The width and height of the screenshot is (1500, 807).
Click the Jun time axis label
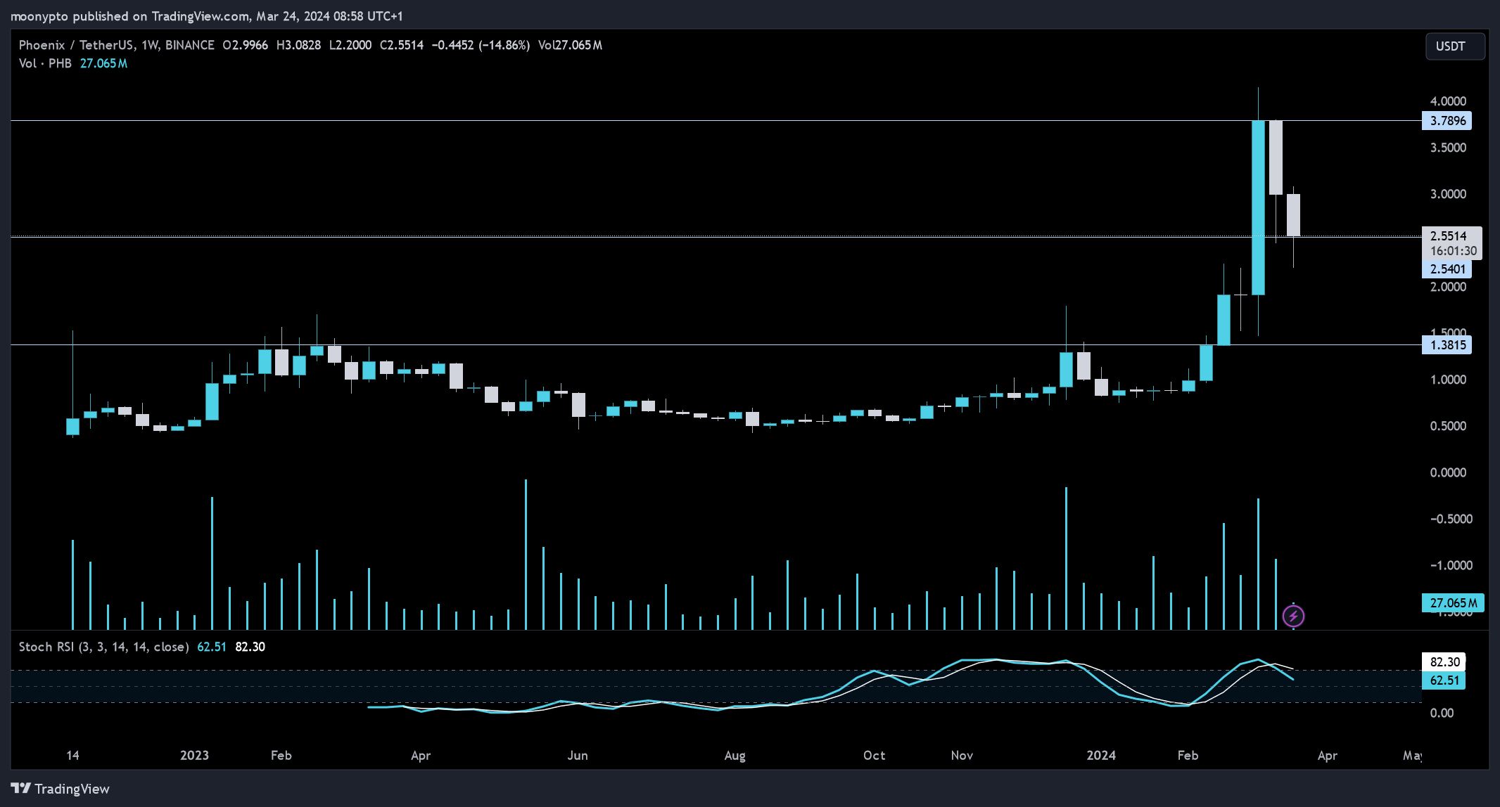pos(578,755)
